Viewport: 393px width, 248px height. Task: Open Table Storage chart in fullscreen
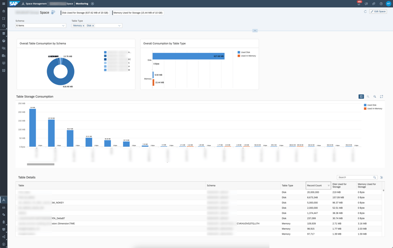[381, 96]
